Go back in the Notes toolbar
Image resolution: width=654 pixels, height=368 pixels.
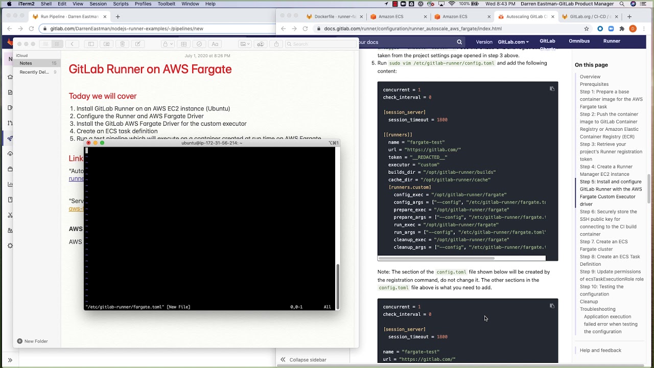coord(73,44)
